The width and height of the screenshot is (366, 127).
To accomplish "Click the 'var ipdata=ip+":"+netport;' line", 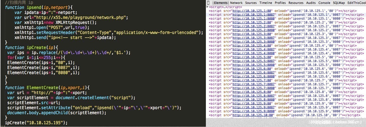I will [46, 12].
